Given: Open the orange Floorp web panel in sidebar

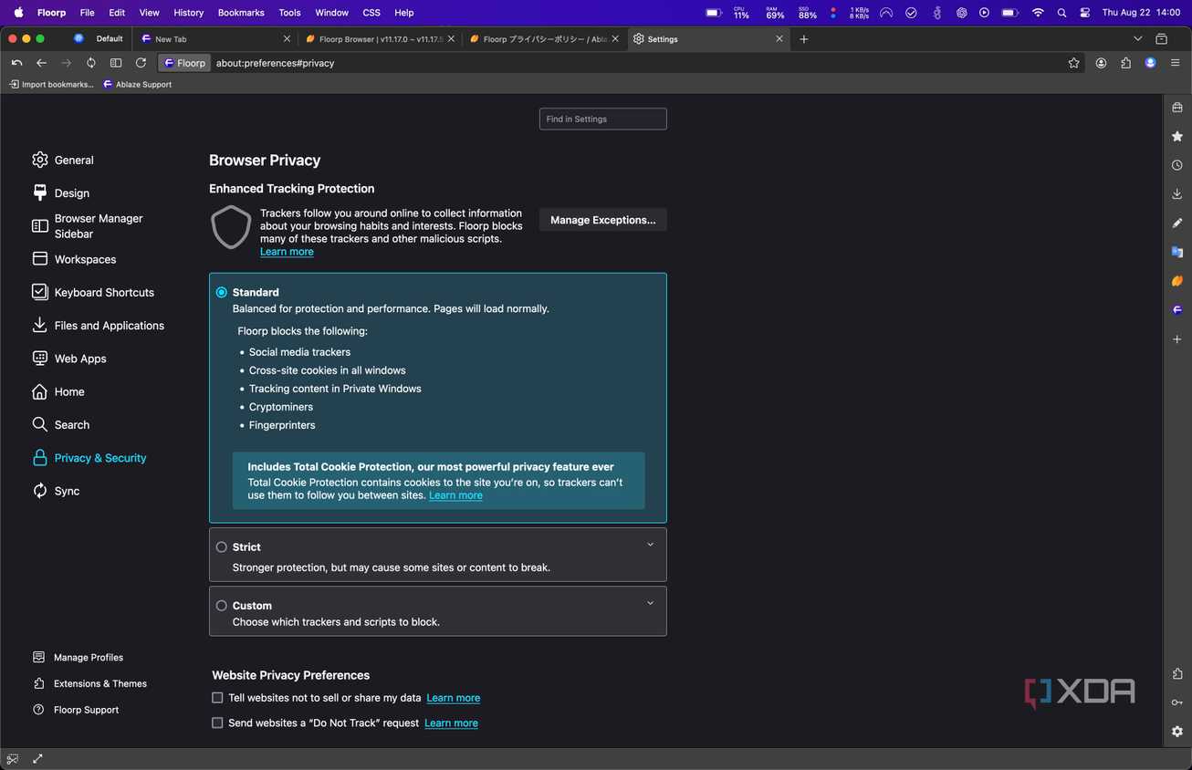Looking at the screenshot, I should [1177, 281].
